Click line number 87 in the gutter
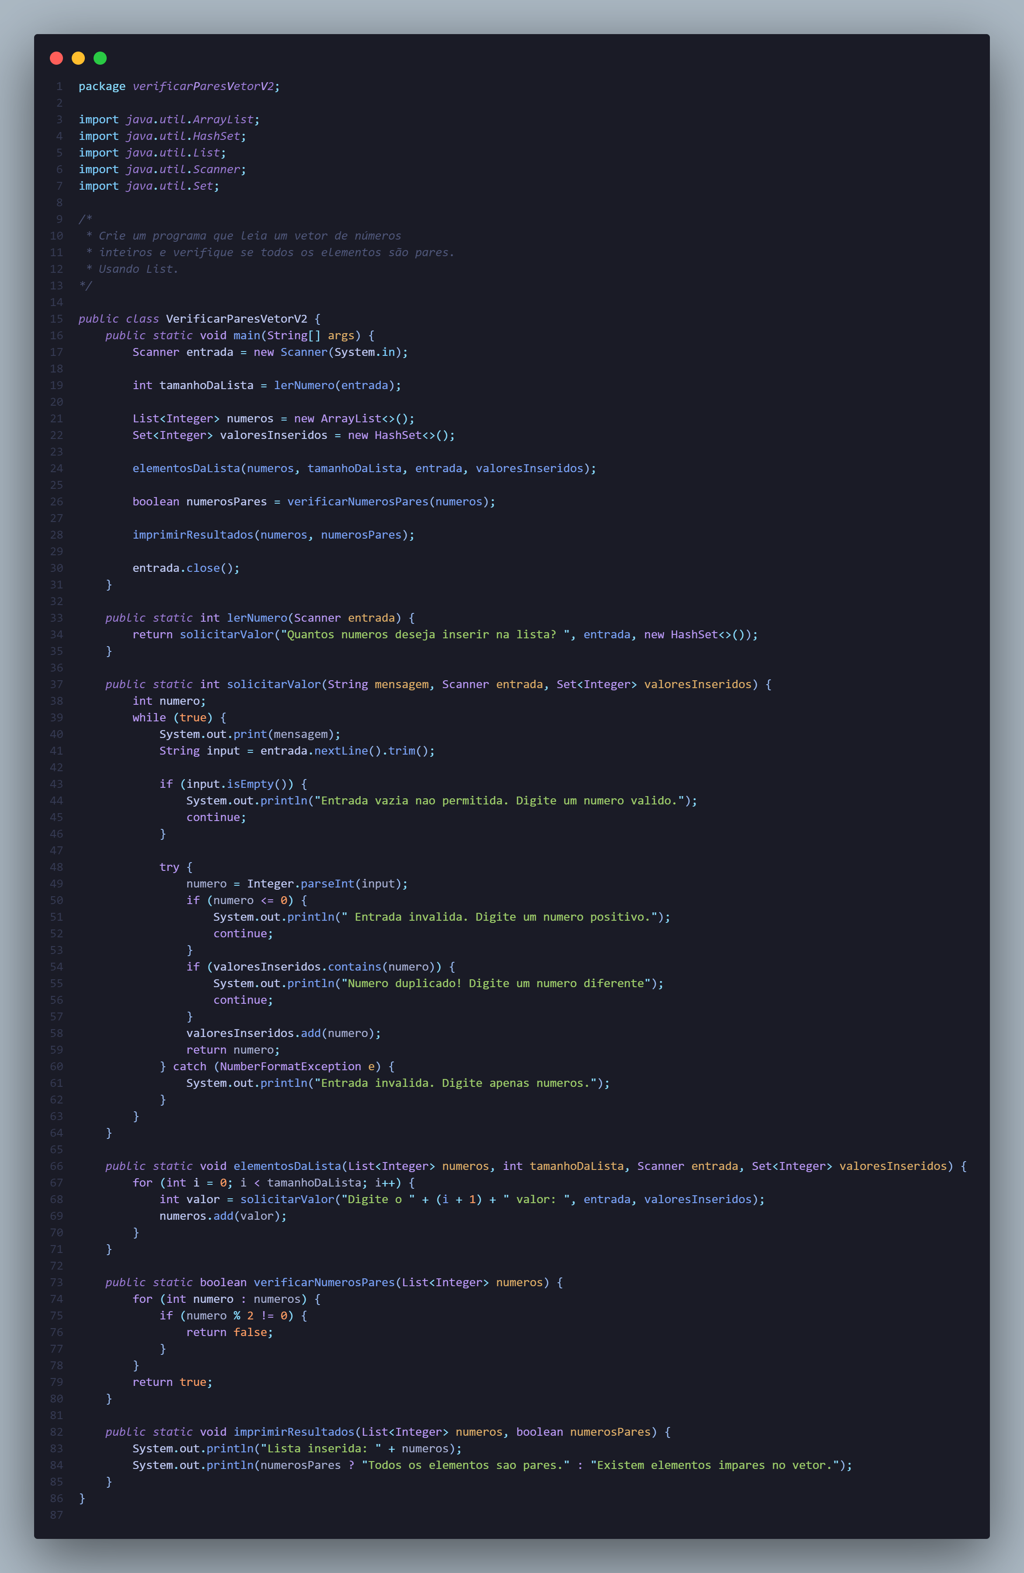The image size is (1024, 1573). coord(57,1515)
